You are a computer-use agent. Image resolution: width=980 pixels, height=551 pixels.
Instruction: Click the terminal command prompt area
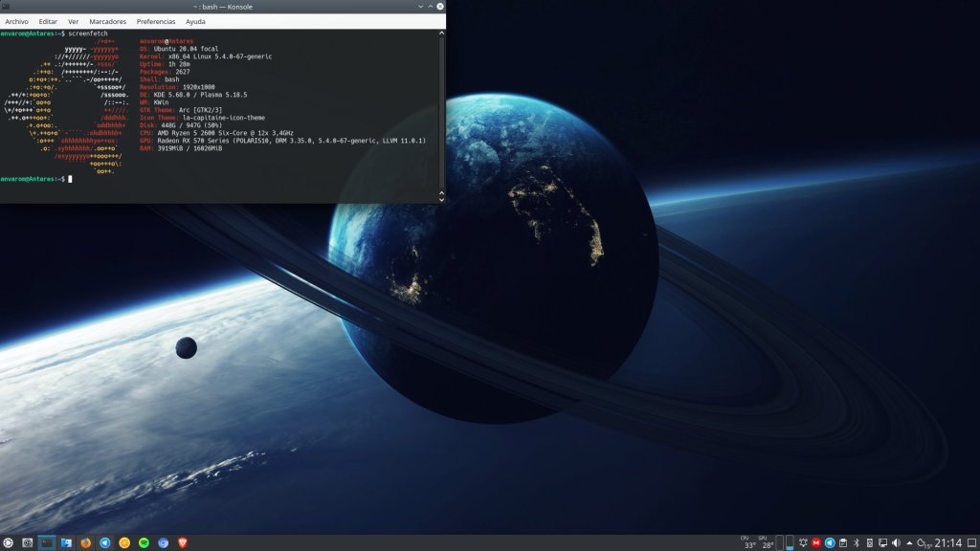(191, 179)
